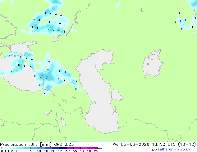
Task: Click the above-50 arrow end of the legend
Action: tap(98, 148)
